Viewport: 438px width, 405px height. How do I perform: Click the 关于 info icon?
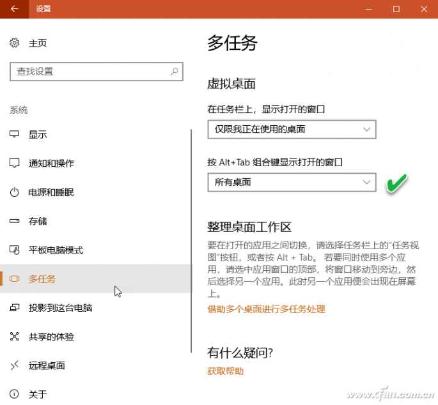click(14, 394)
